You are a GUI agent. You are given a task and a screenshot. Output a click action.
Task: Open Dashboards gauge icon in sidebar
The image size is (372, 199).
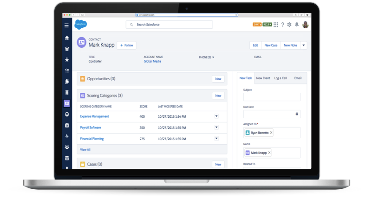[67, 114]
